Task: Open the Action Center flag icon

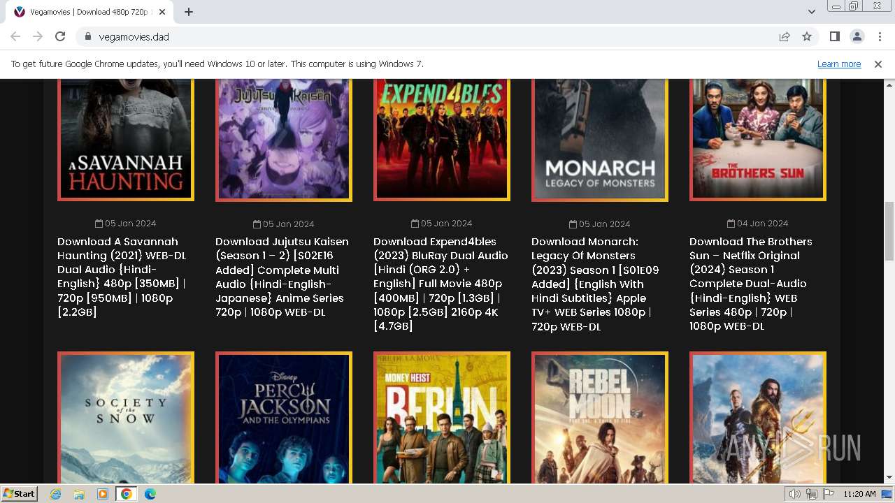Action: [828, 494]
